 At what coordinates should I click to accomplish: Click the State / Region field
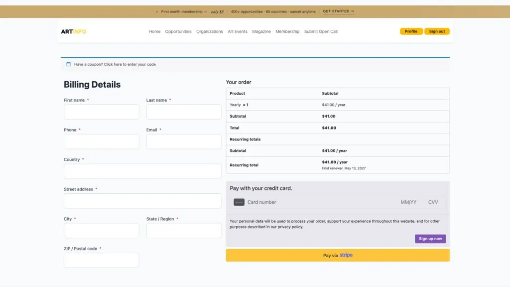click(184, 230)
